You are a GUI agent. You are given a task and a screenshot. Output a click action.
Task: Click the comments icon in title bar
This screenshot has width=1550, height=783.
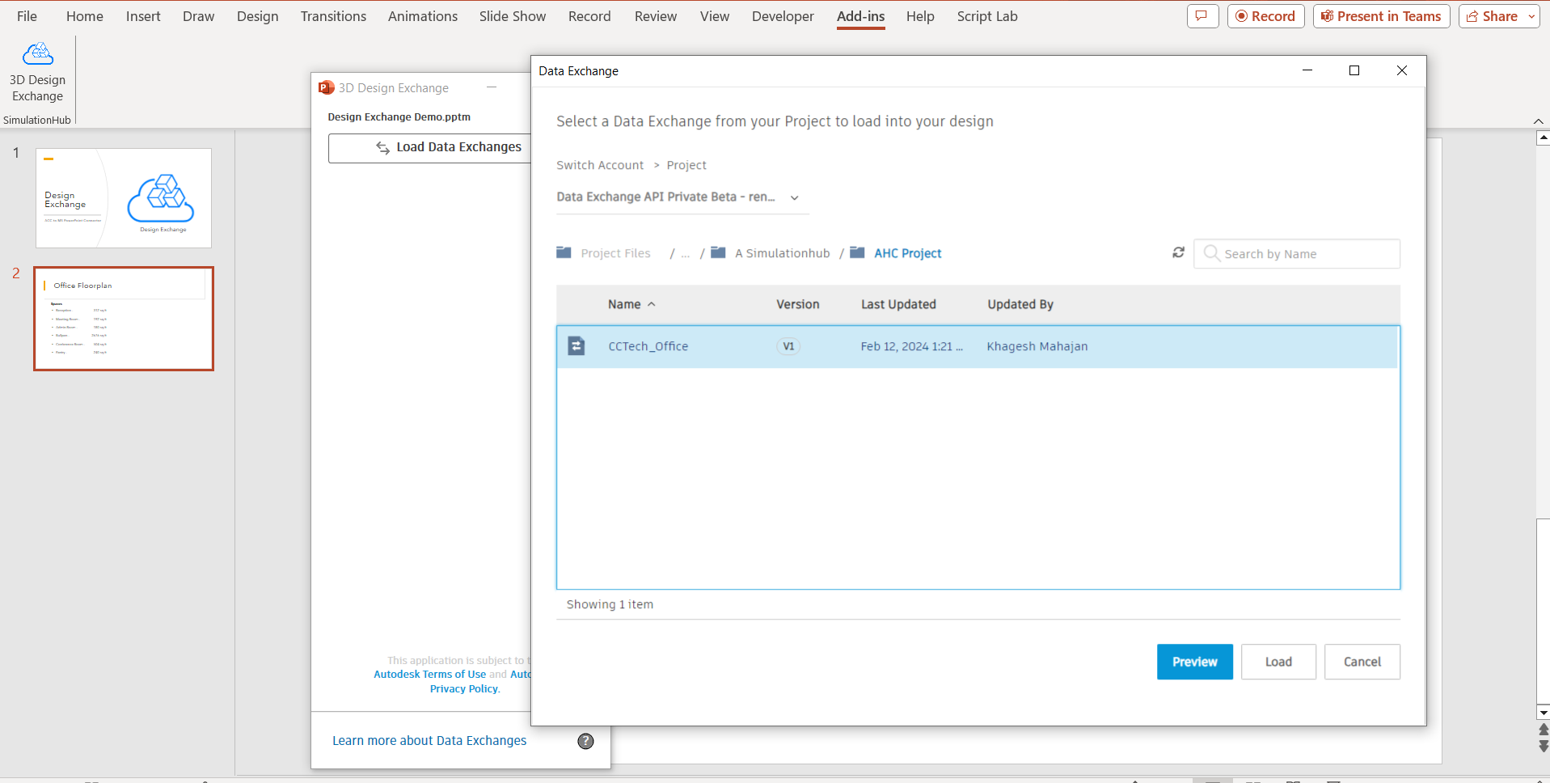(x=1202, y=16)
